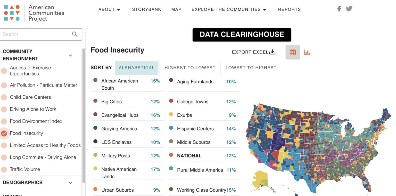Click inside the Search input field
Viewport: 396px width, 196px height.
click(34, 34)
